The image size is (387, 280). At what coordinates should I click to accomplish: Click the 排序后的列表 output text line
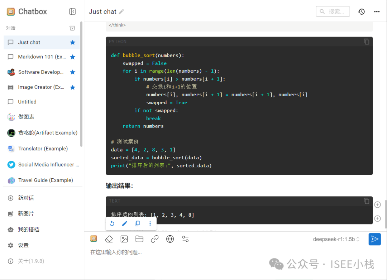tap(153, 215)
